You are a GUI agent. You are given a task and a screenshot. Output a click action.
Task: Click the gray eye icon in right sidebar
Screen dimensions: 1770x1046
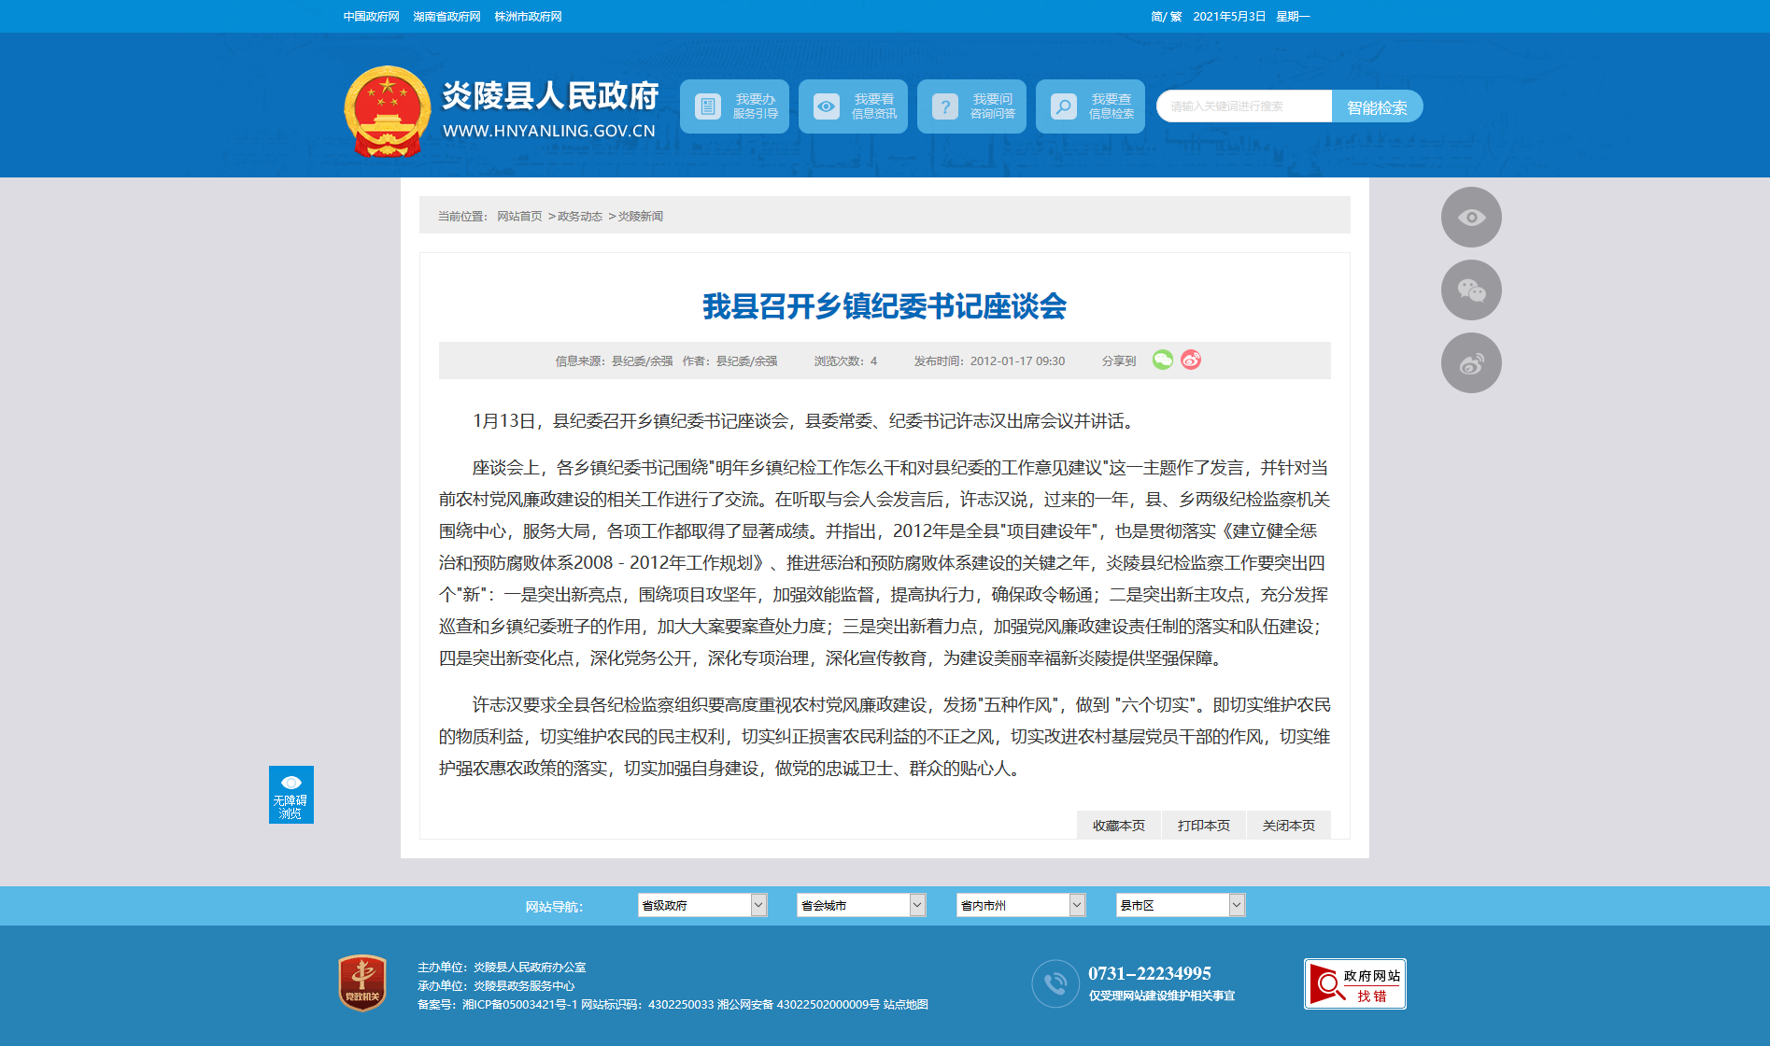[x=1471, y=218]
